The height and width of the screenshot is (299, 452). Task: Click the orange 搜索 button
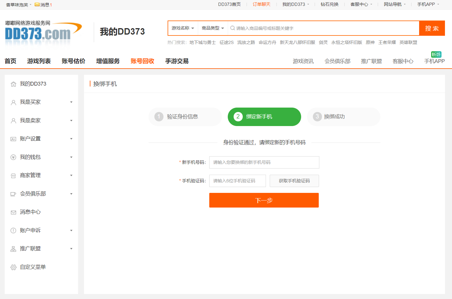432,28
